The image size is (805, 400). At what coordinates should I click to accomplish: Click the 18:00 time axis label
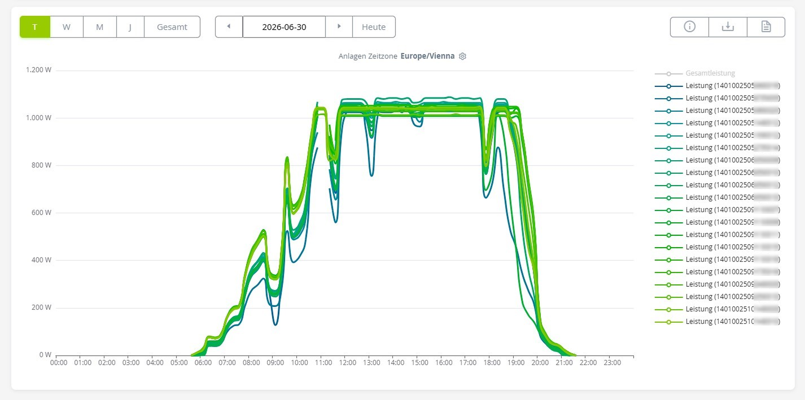coord(492,363)
